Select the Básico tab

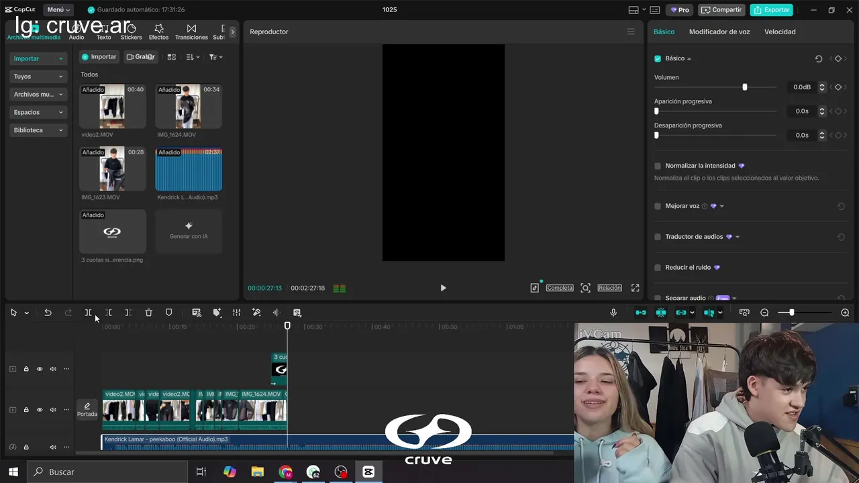[x=664, y=32]
